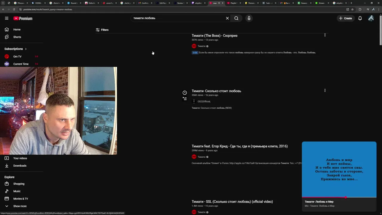Open options menu for the Сюрприз video
Screen dimensions: 382x215
[x=325, y=35]
